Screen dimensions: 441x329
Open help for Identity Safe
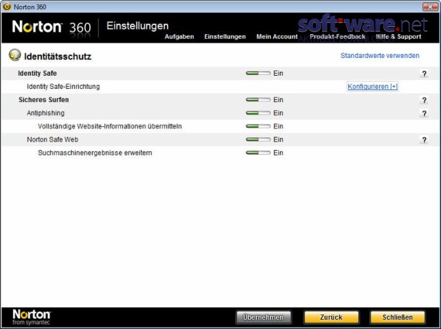[x=424, y=74]
